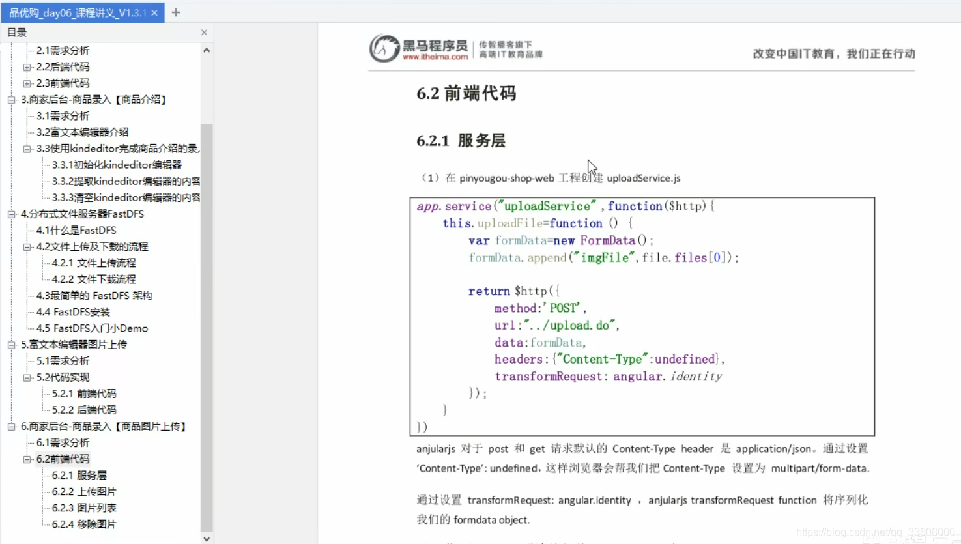Click the www.itheima.com link text

click(435, 57)
